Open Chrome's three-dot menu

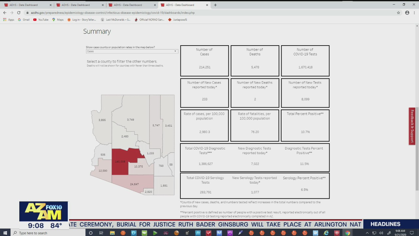pos(415,13)
